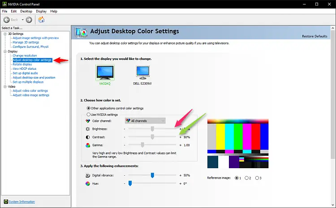Screen dimensions: 336x208
Task: Open Adjust image settings with preview
Action: pos(36,38)
